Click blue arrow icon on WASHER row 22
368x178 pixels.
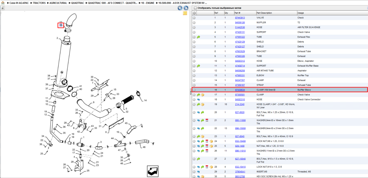[199, 128]
